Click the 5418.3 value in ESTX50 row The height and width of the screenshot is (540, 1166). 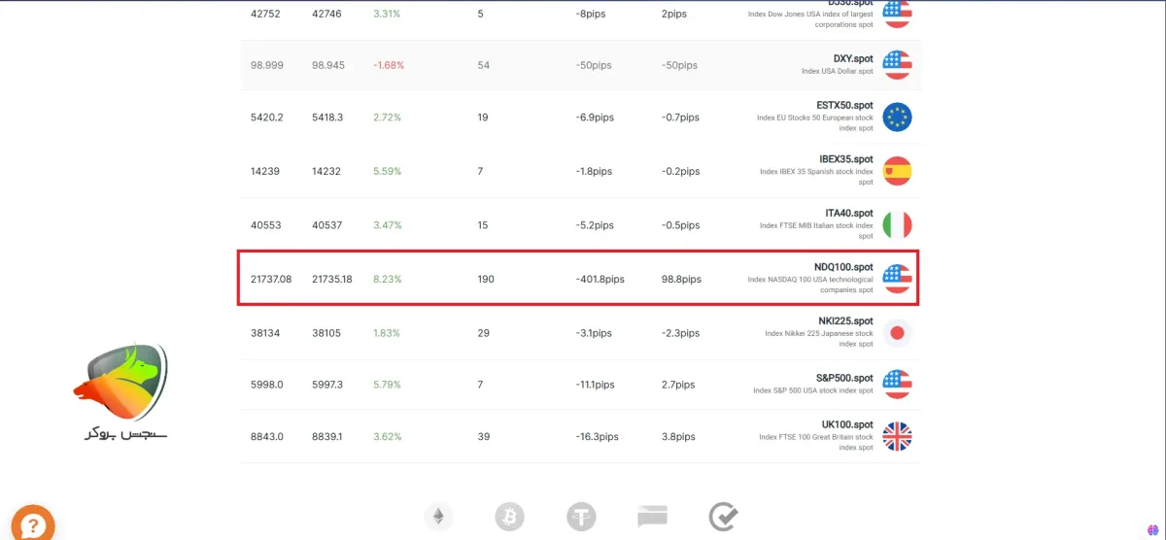click(329, 118)
